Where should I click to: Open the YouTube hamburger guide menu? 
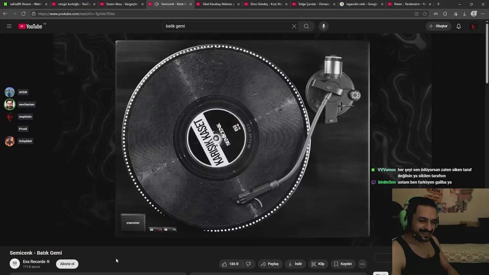9,26
